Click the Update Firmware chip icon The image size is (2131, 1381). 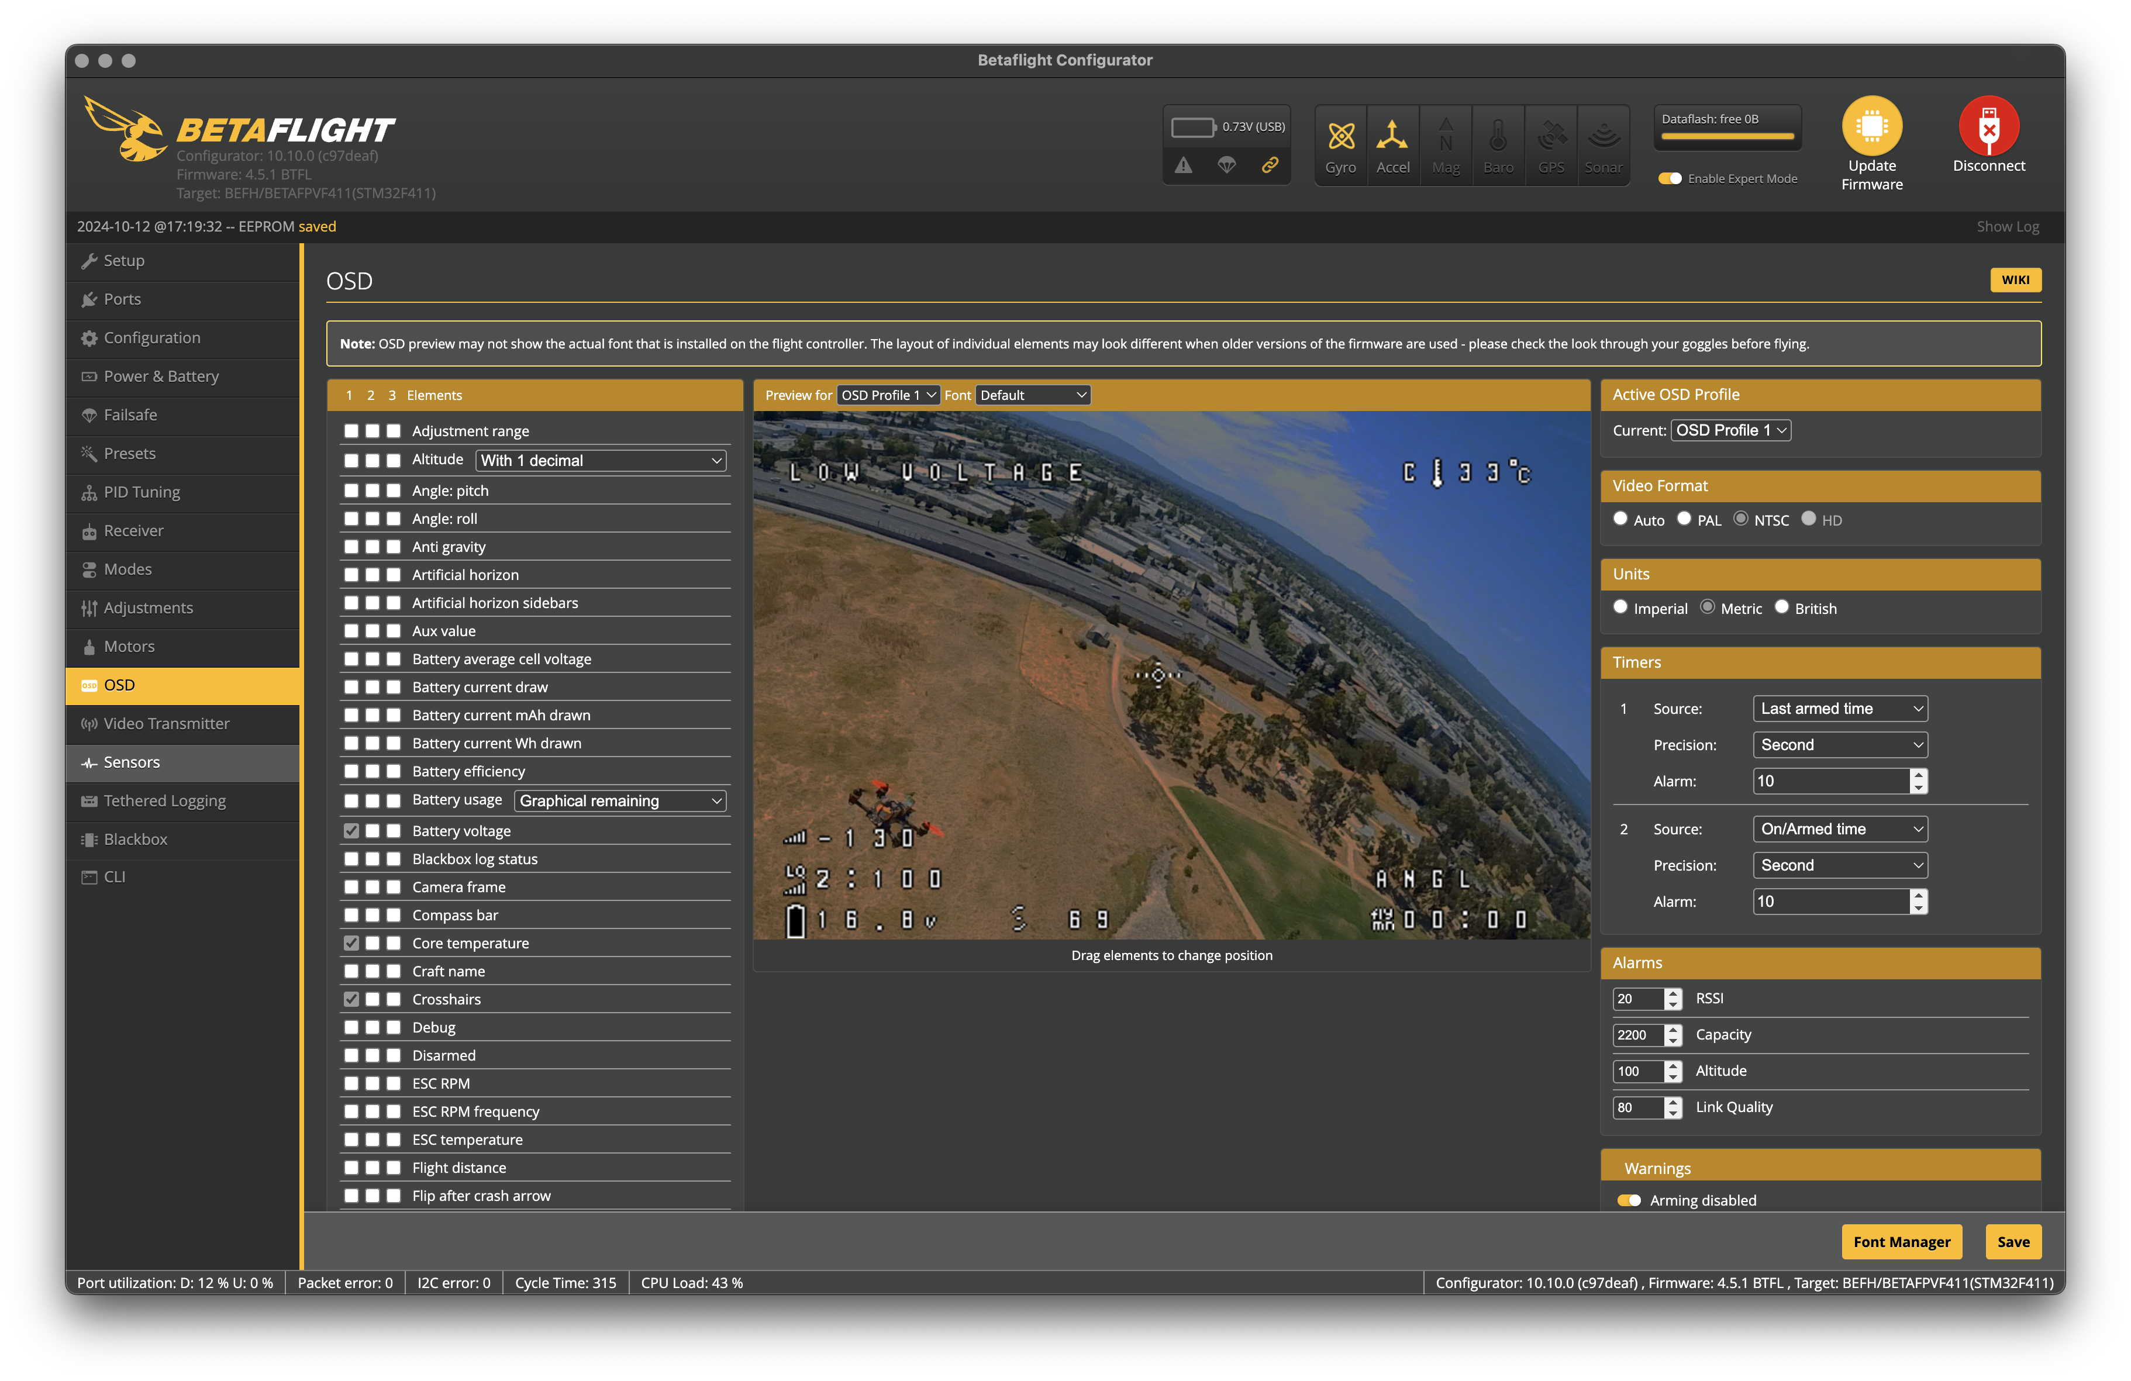coord(1871,126)
